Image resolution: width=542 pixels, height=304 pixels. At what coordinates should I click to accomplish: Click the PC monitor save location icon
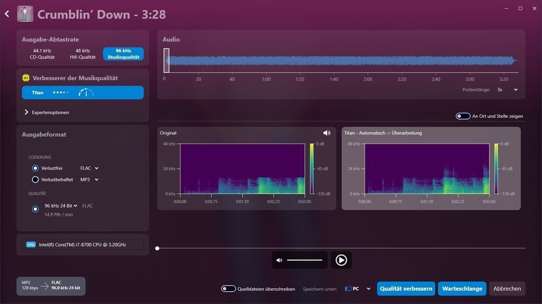pyautogui.click(x=348, y=289)
